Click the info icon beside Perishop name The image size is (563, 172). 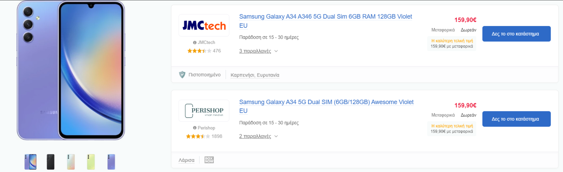tap(195, 128)
